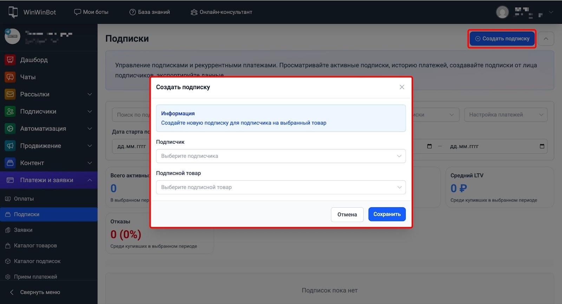The height and width of the screenshot is (304, 562).
Task: Click the Promotion megaphone icon
Action: [x=10, y=146]
